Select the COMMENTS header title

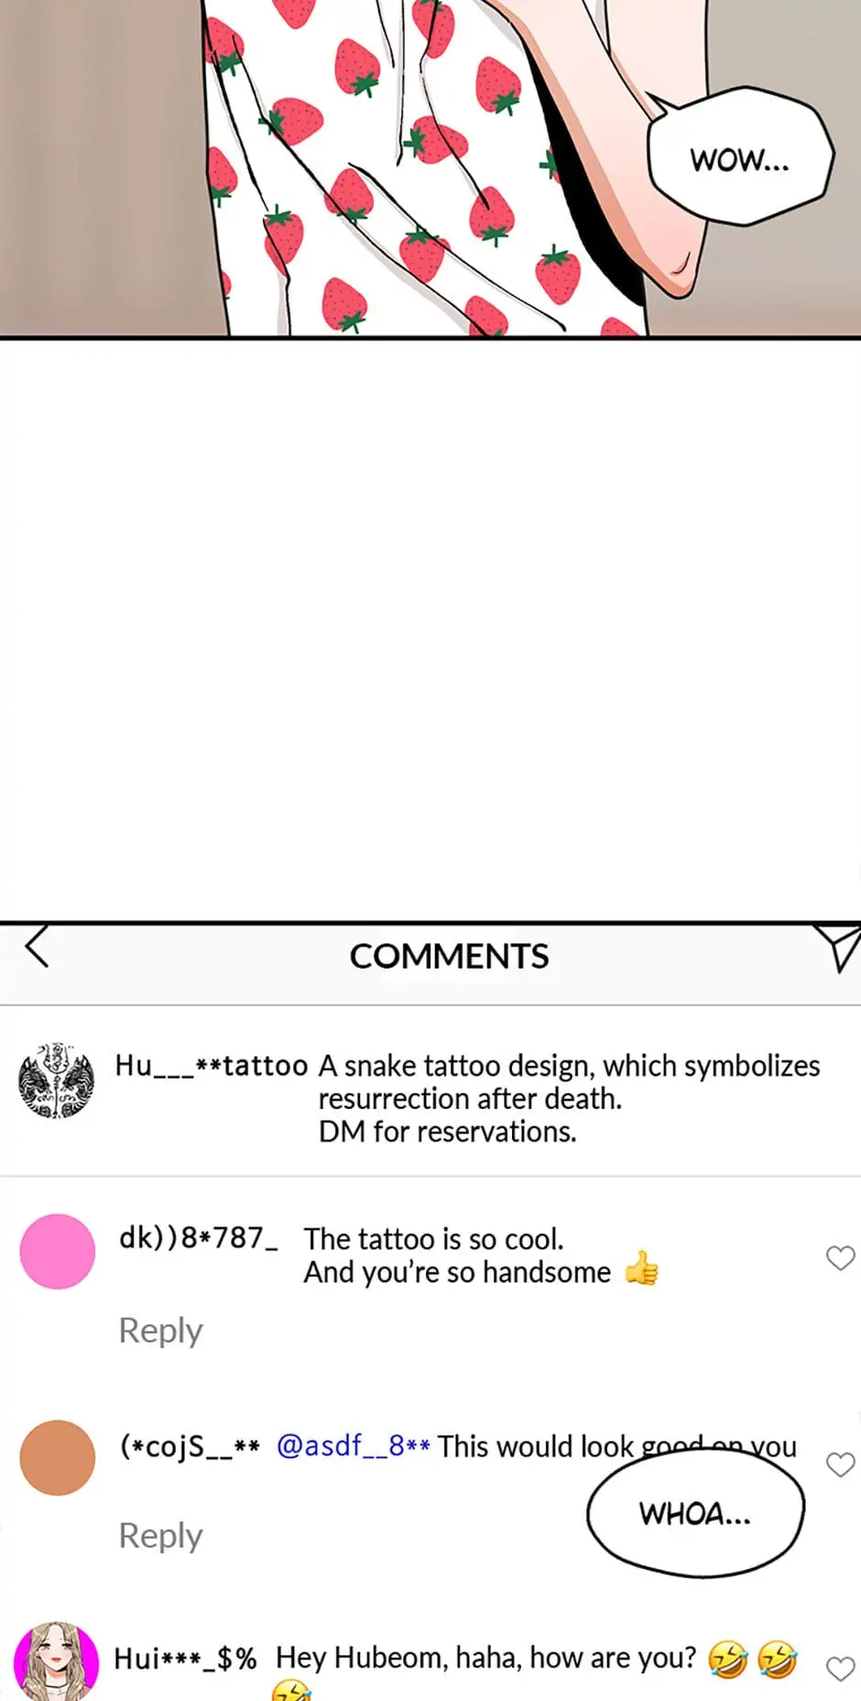pos(449,956)
